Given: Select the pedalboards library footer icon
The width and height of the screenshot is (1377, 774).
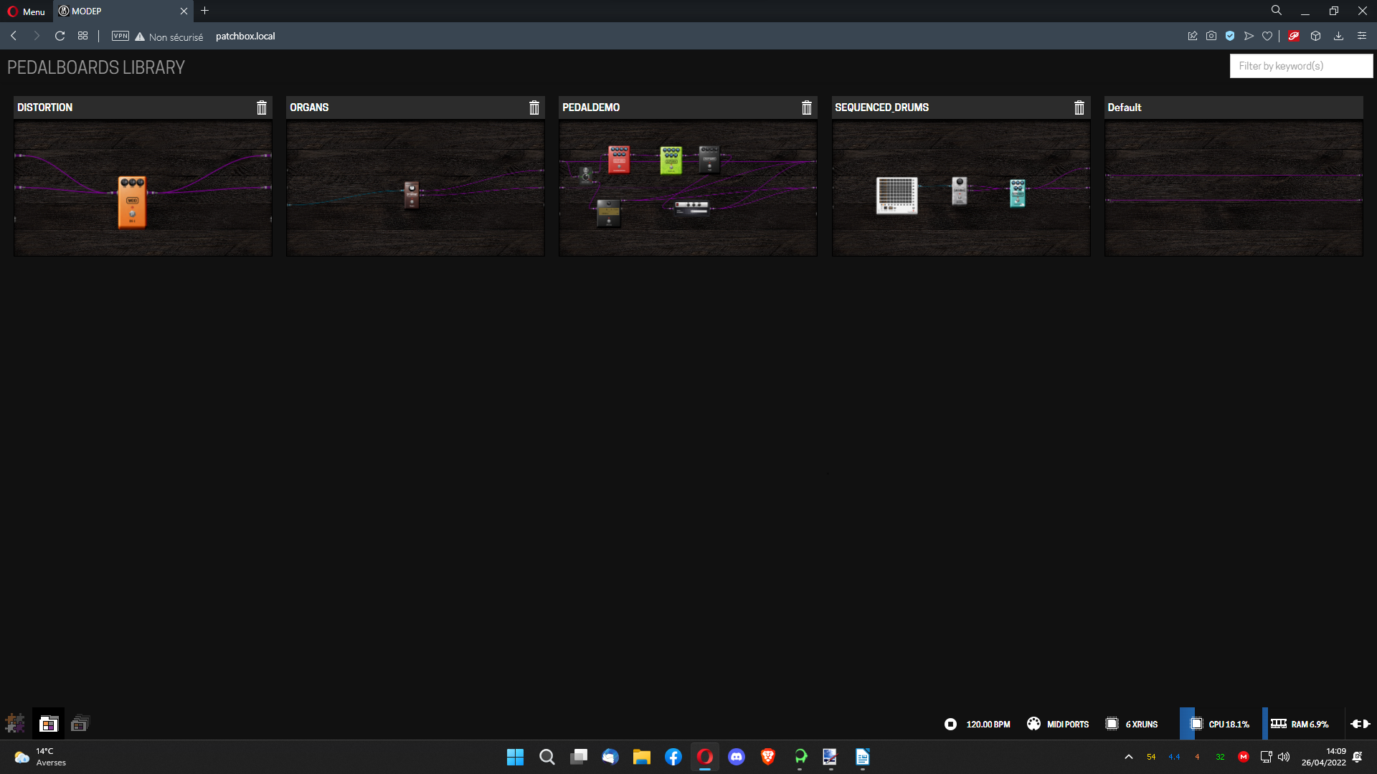Looking at the screenshot, I should [x=48, y=724].
